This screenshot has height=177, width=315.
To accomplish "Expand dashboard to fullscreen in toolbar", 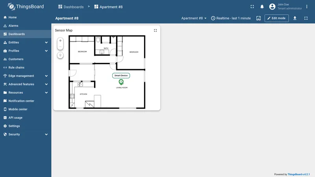I will click(x=306, y=18).
